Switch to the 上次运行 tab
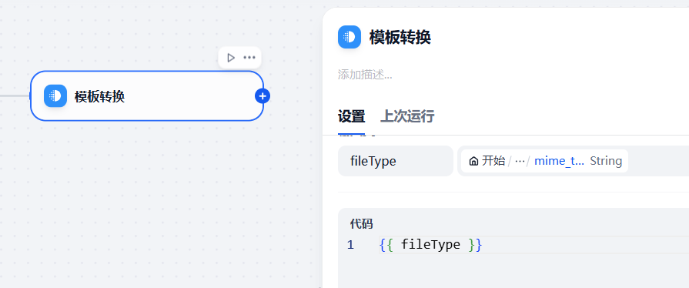 407,116
